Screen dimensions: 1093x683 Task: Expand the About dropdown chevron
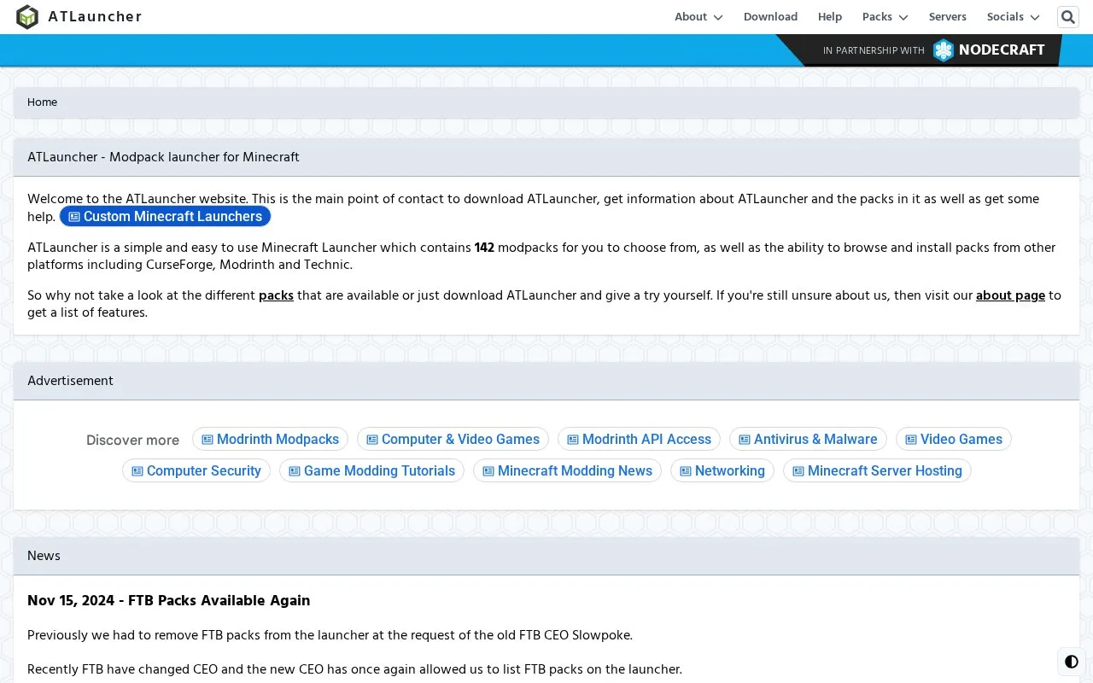718,18
